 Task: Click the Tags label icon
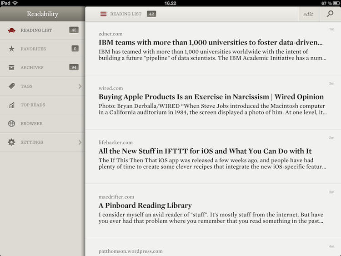(x=12, y=86)
